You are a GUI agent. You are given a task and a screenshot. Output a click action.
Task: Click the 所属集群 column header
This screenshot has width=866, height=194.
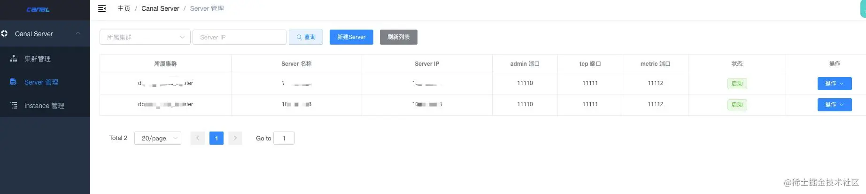pos(165,64)
